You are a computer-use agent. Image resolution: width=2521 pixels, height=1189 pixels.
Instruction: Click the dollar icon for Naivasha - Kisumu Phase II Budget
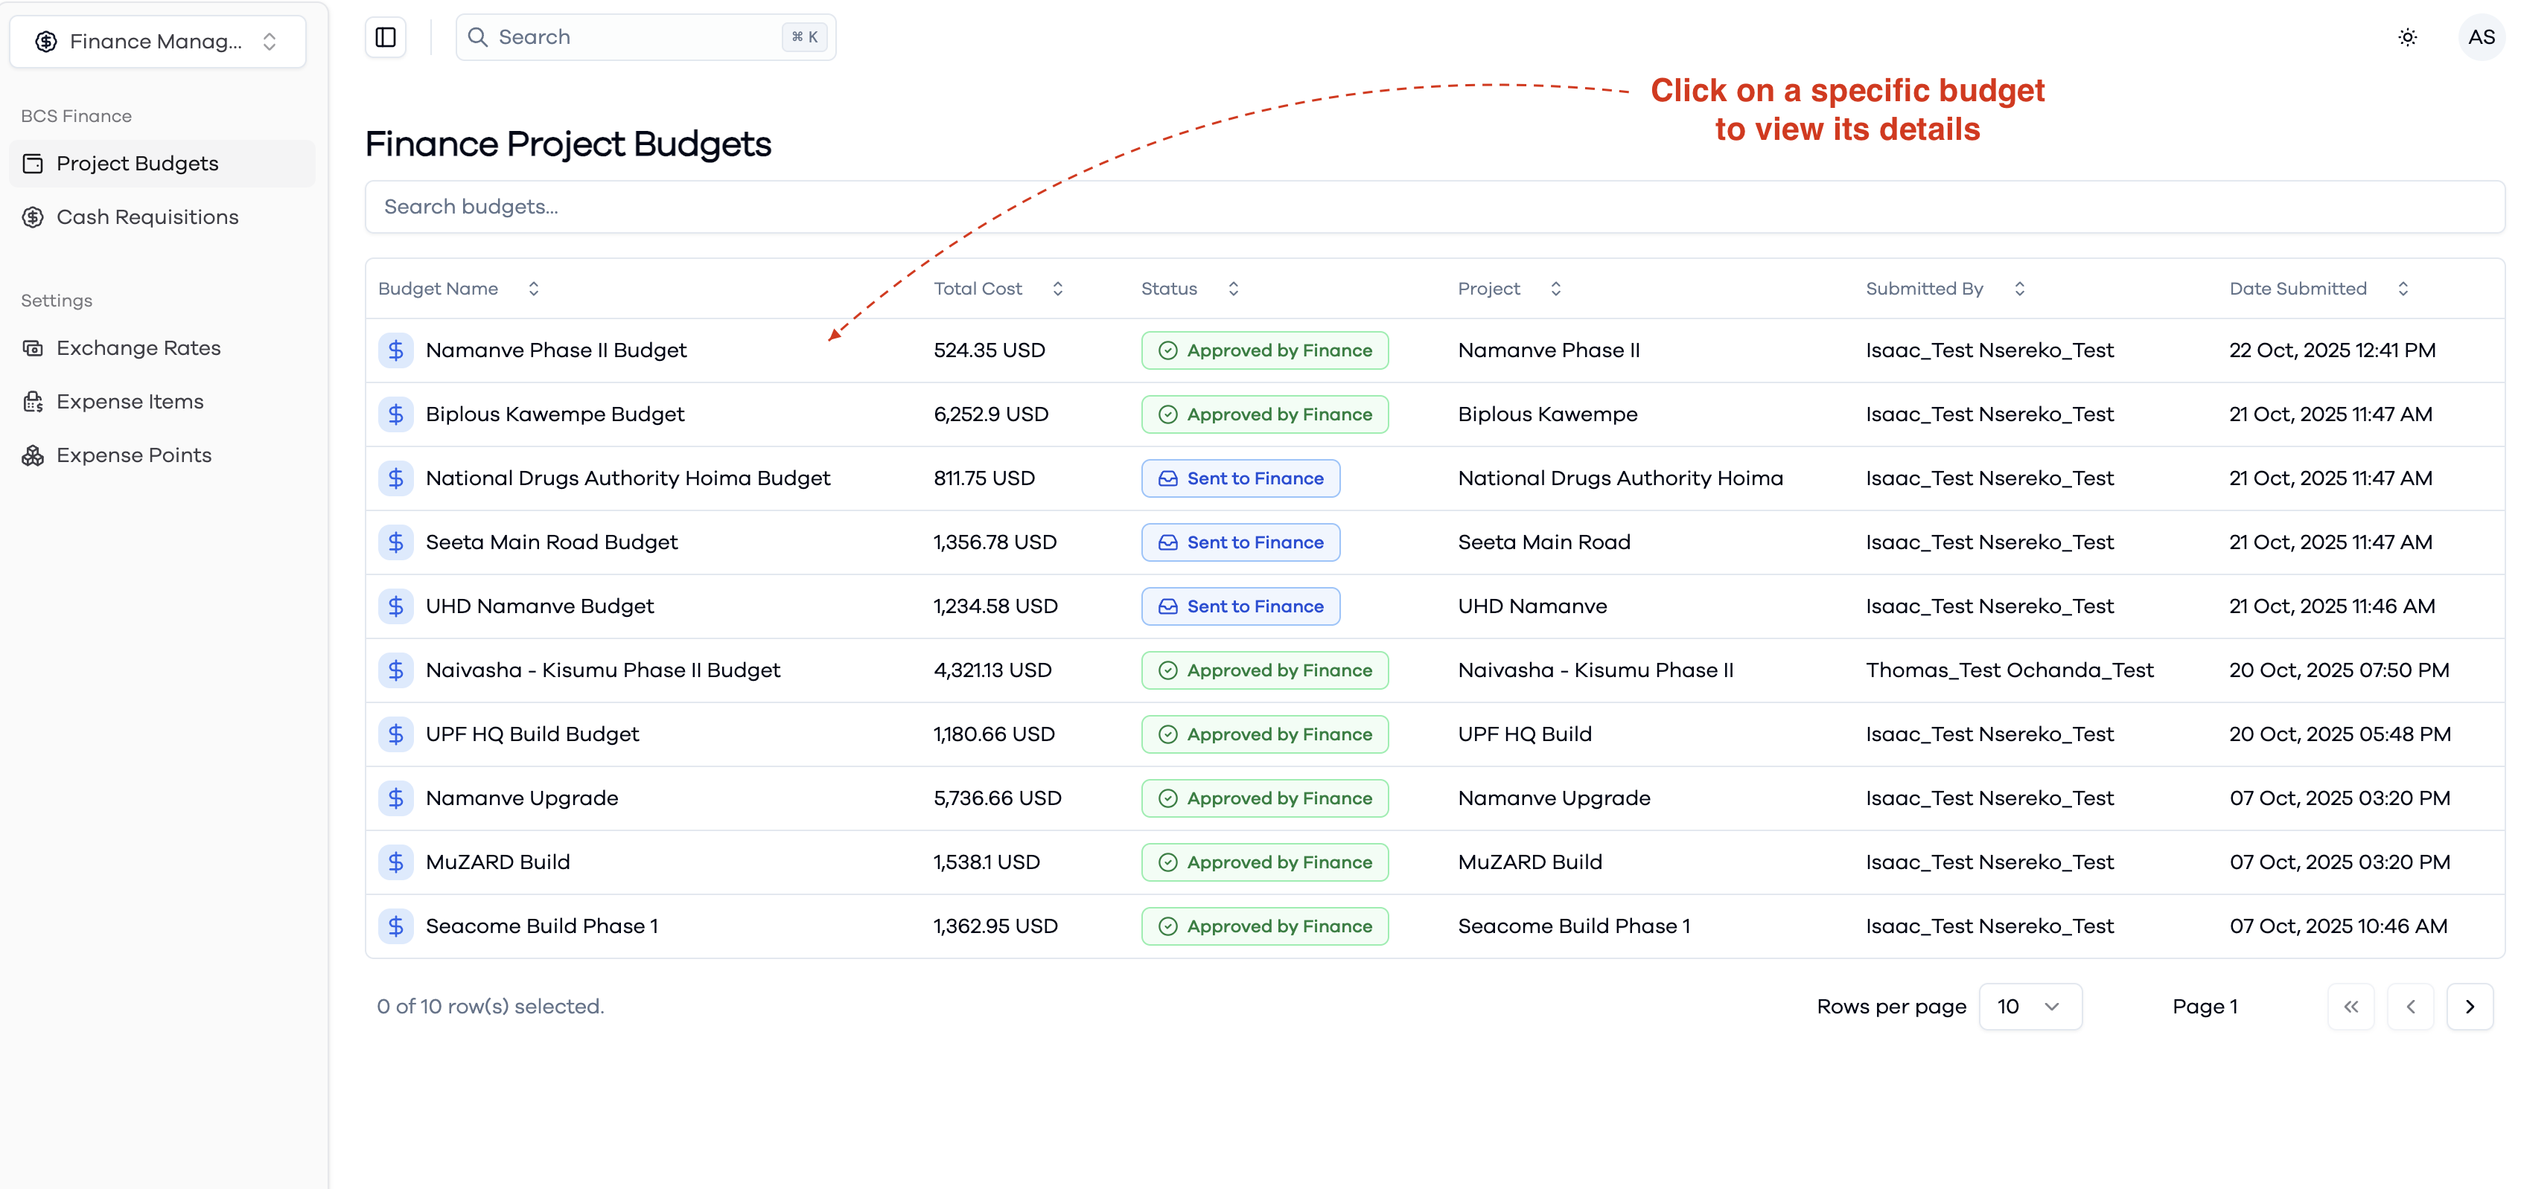coord(395,671)
